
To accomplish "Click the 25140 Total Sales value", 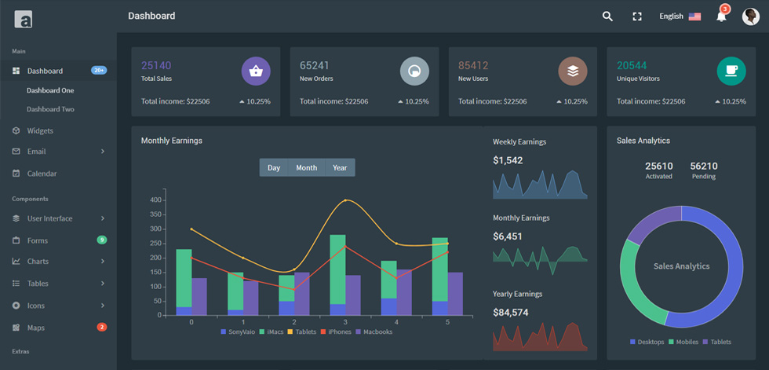I will pos(156,66).
